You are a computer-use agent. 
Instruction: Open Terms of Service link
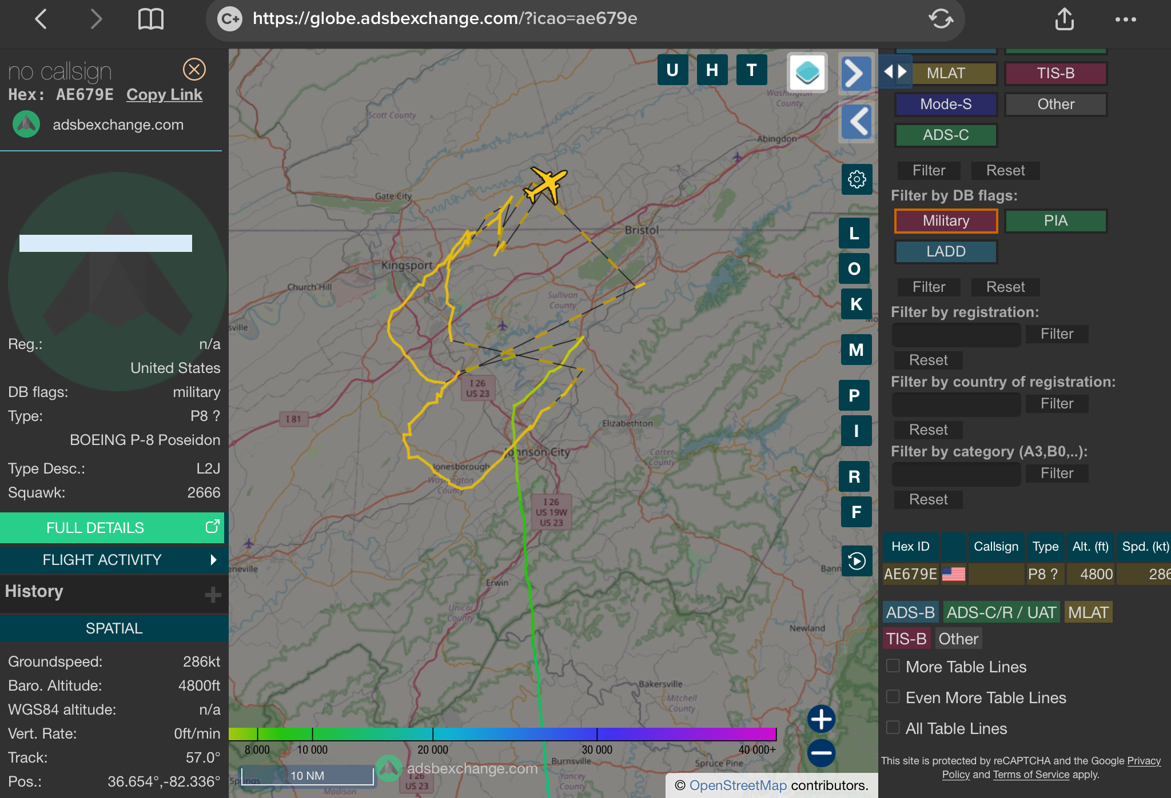click(x=1031, y=775)
